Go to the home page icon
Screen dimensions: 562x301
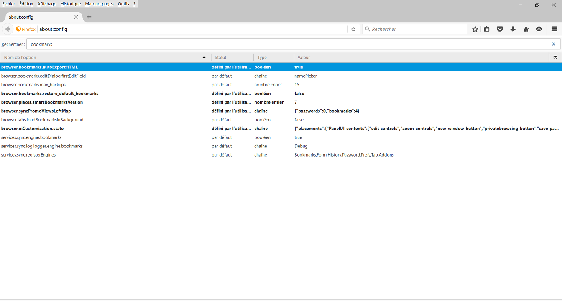click(526, 29)
